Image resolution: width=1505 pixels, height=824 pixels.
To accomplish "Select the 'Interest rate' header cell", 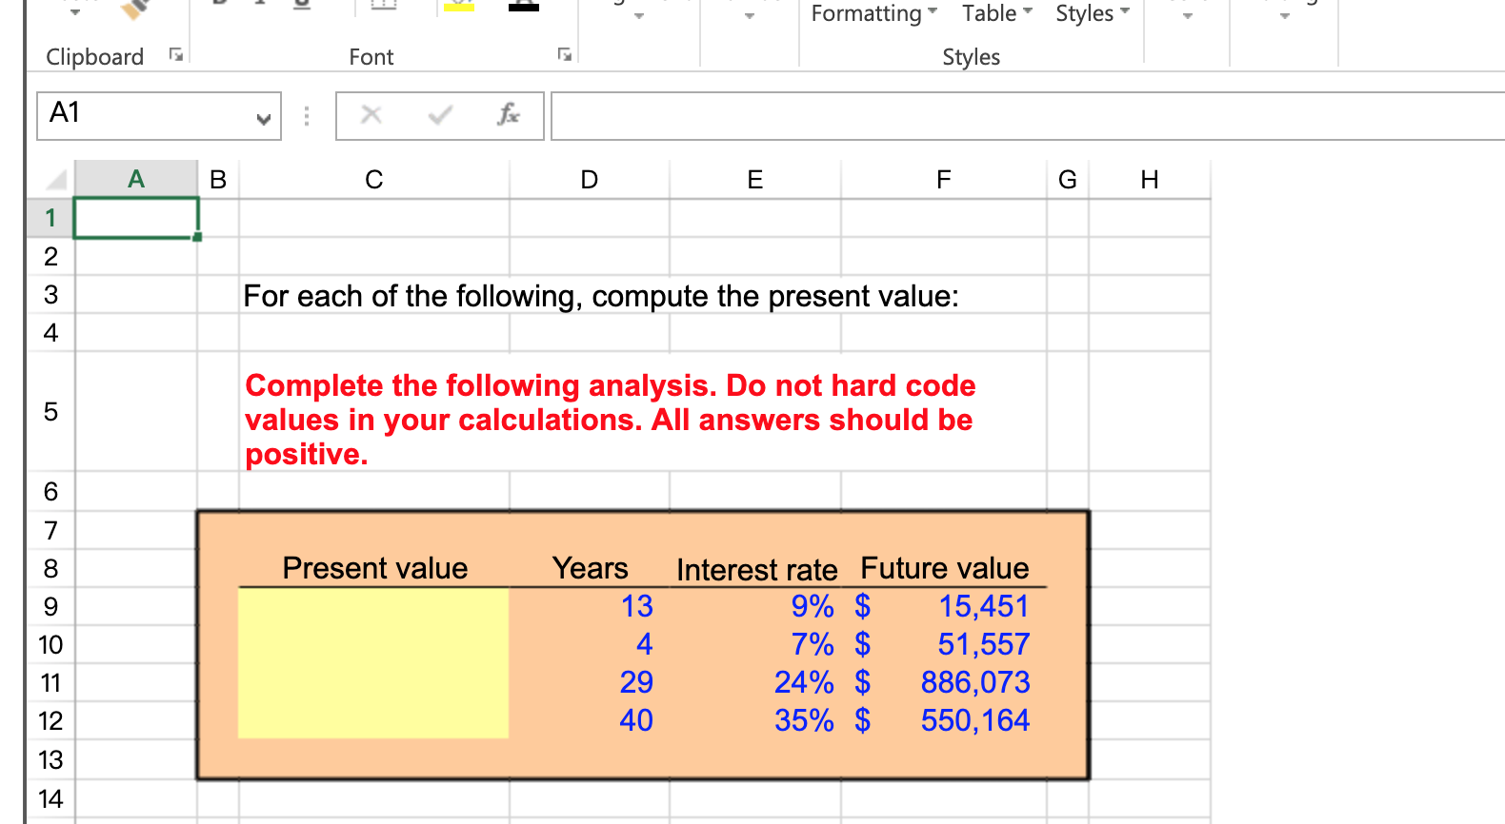I will click(x=755, y=569).
